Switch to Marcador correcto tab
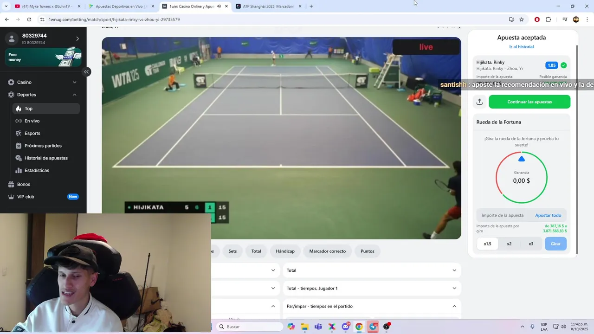This screenshot has height=334, width=594. [328, 251]
